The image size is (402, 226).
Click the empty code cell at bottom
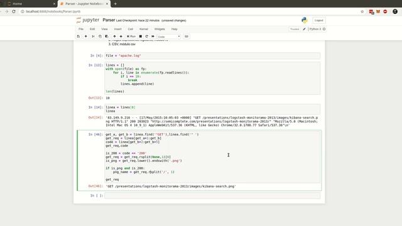(x=212, y=196)
